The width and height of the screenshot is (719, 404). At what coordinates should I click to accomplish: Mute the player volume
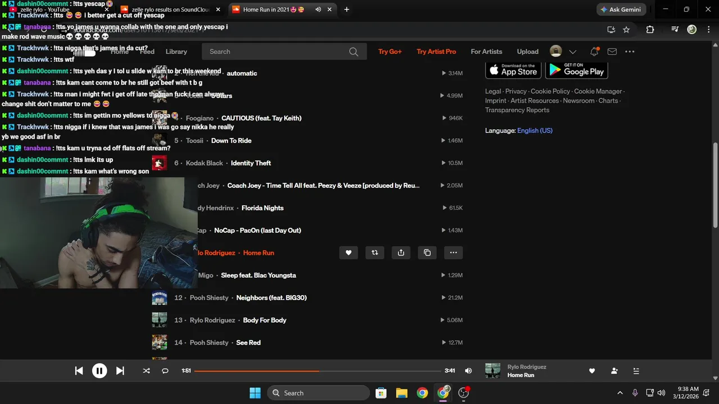468,371
